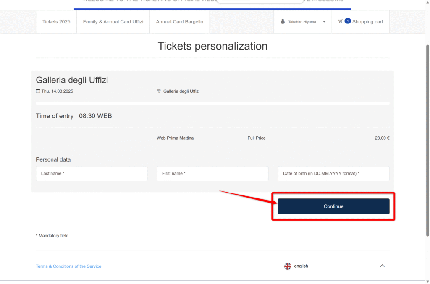Select the Annual Card Bargello tab
This screenshot has height=284, width=430.
pyautogui.click(x=179, y=22)
